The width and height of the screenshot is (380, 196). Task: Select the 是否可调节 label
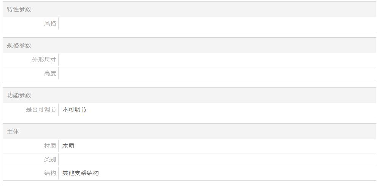coord(41,110)
